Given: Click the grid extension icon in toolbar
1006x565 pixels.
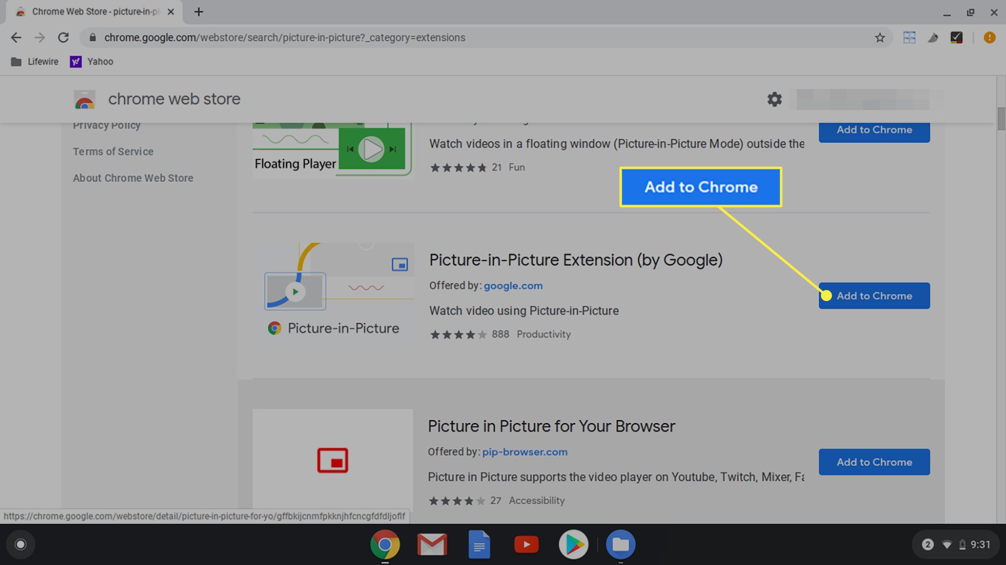Looking at the screenshot, I should pos(909,38).
